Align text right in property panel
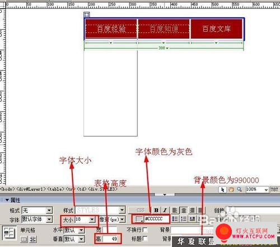Image resolution: width=280 pixels, height=247 pixels. tap(192, 211)
